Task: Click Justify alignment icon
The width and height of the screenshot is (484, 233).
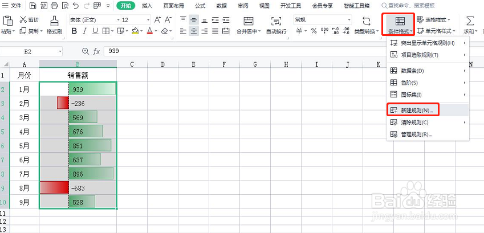Action: pyautogui.click(x=215, y=31)
